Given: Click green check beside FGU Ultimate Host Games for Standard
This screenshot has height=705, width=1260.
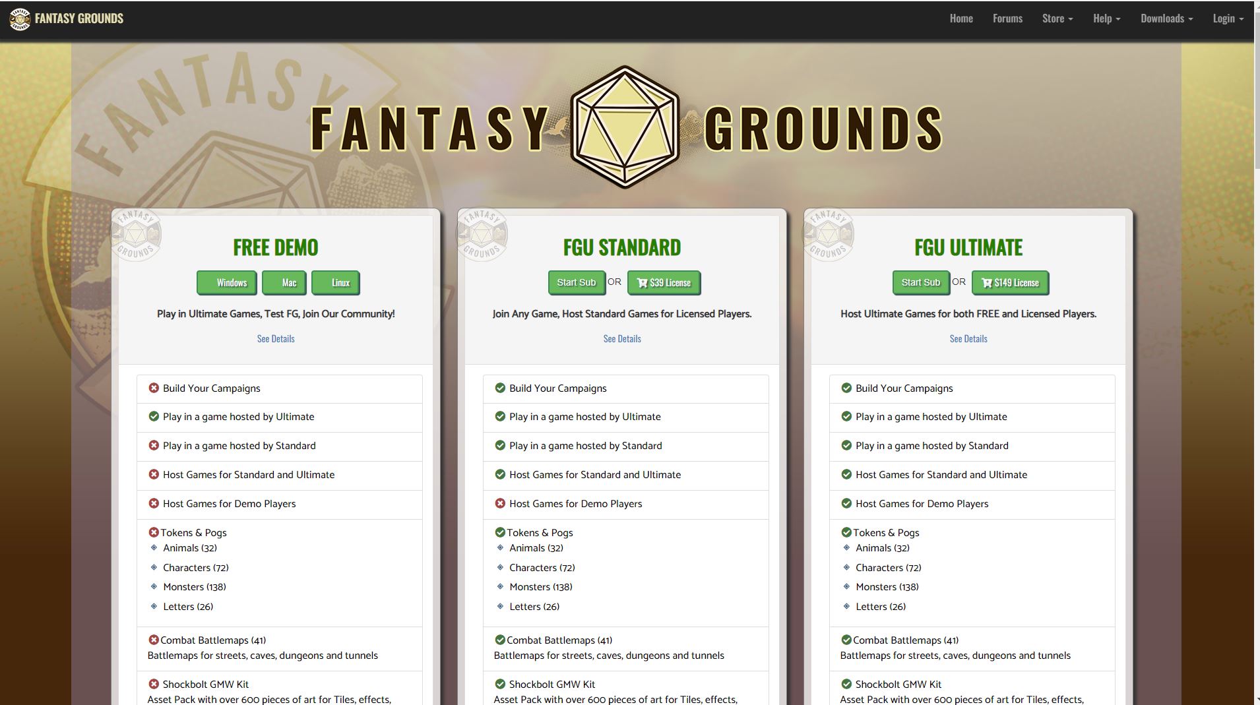Looking at the screenshot, I should click(846, 474).
